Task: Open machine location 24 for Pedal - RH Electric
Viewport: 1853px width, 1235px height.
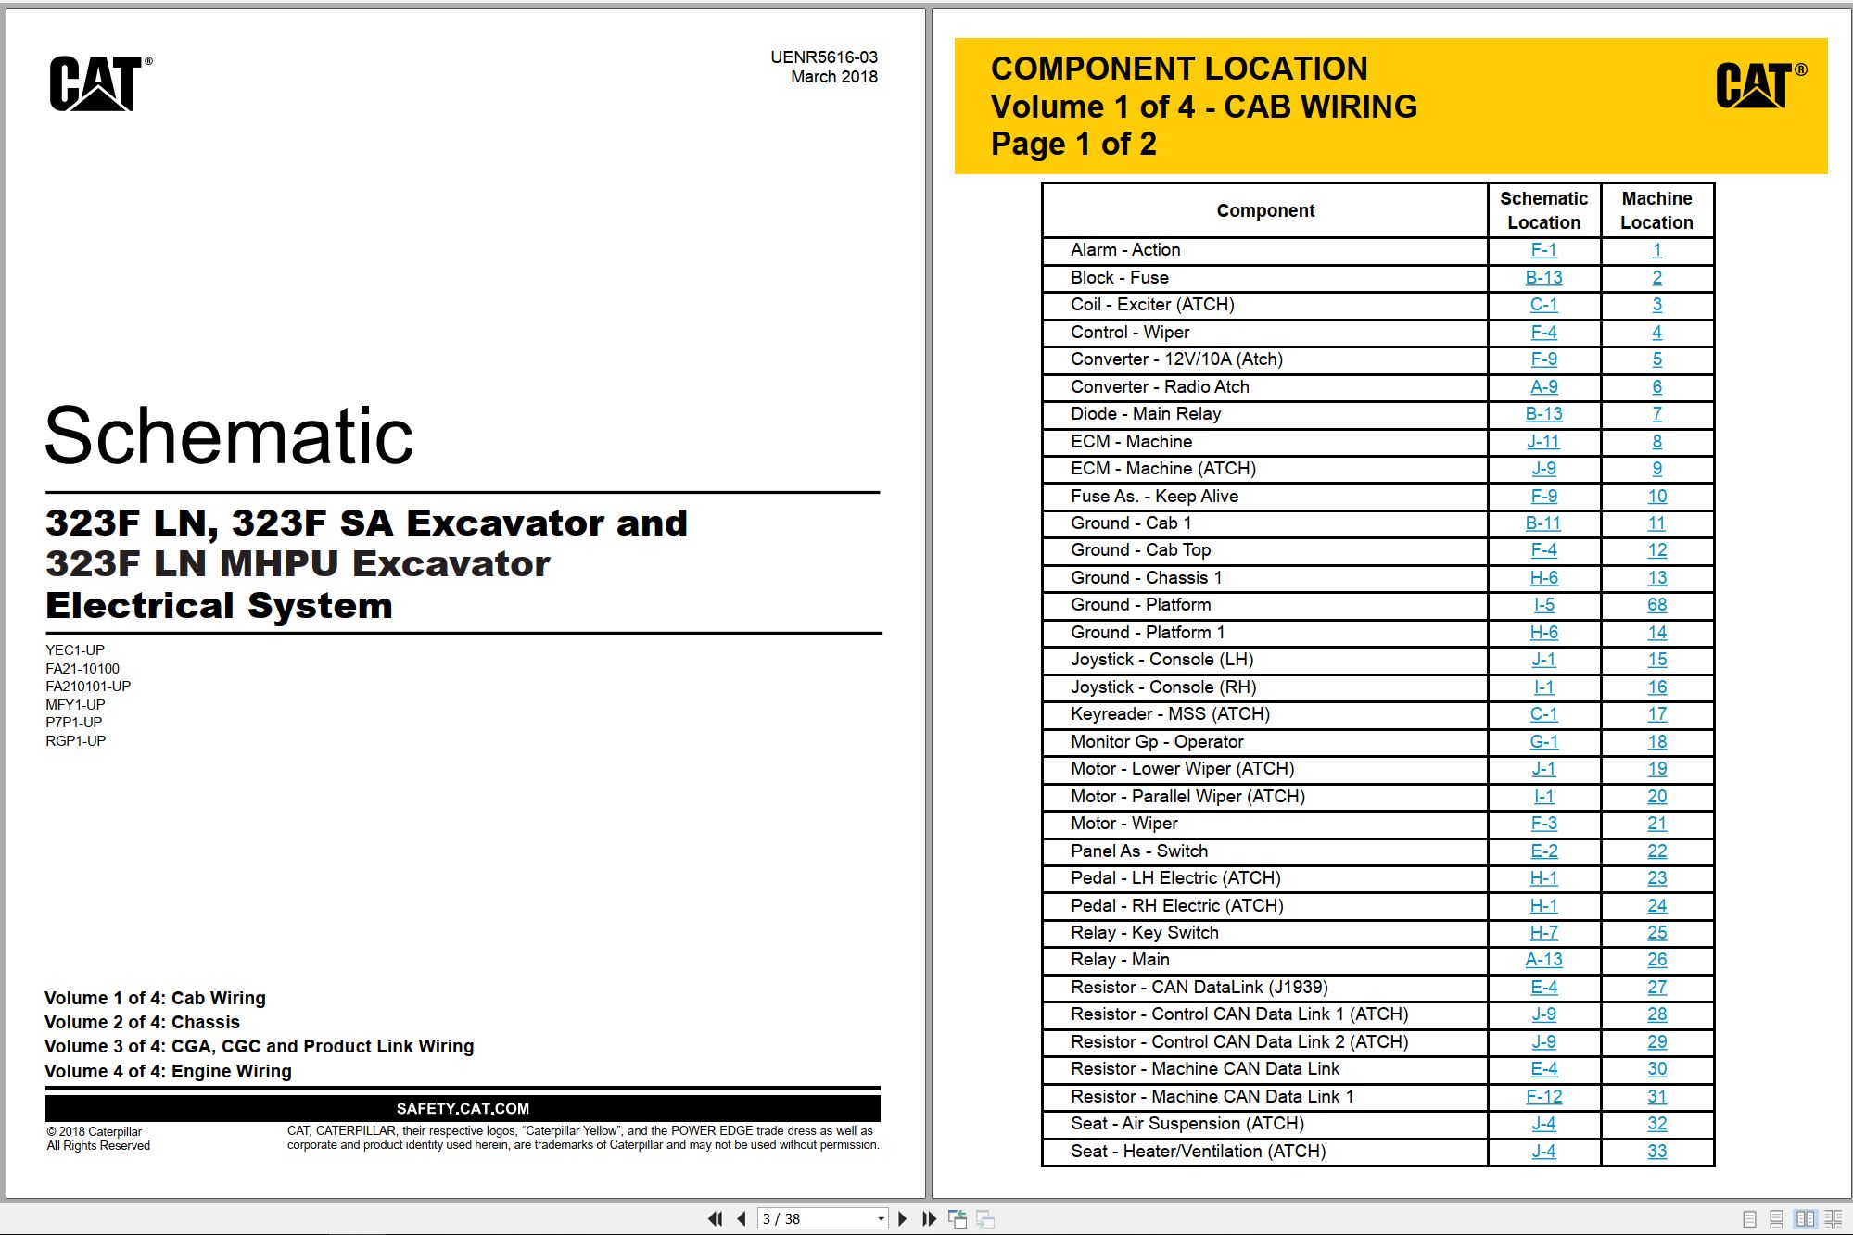Action: pos(1656,906)
